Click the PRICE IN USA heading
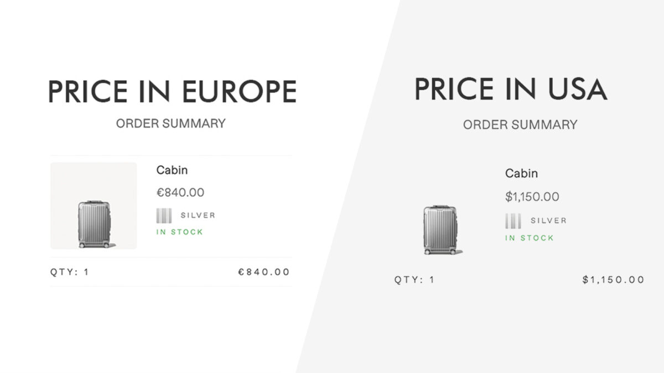This screenshot has width=664, height=373. coord(511,88)
